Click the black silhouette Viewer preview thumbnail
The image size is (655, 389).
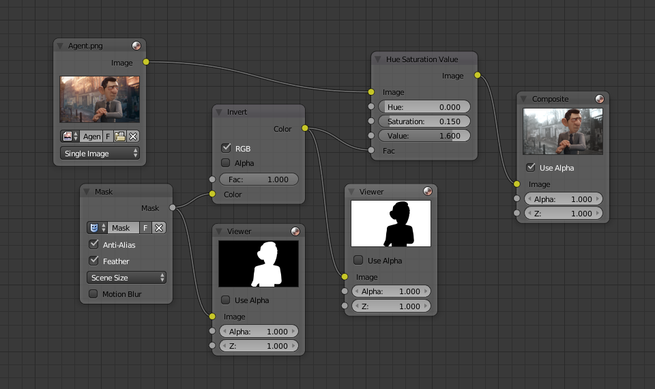pos(391,224)
